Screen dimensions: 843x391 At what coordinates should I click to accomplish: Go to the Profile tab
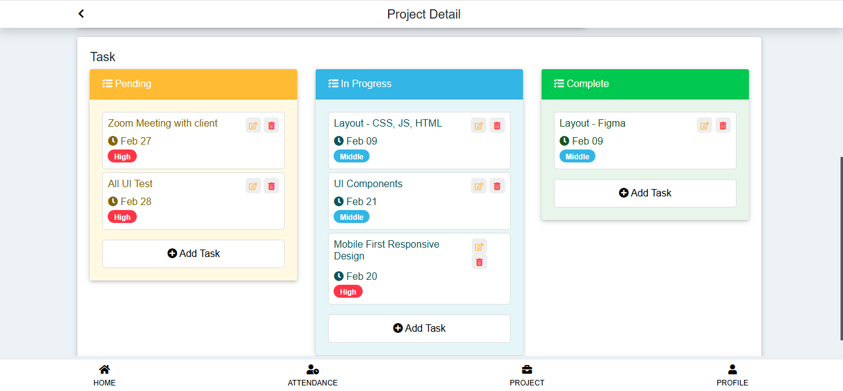coord(732,375)
